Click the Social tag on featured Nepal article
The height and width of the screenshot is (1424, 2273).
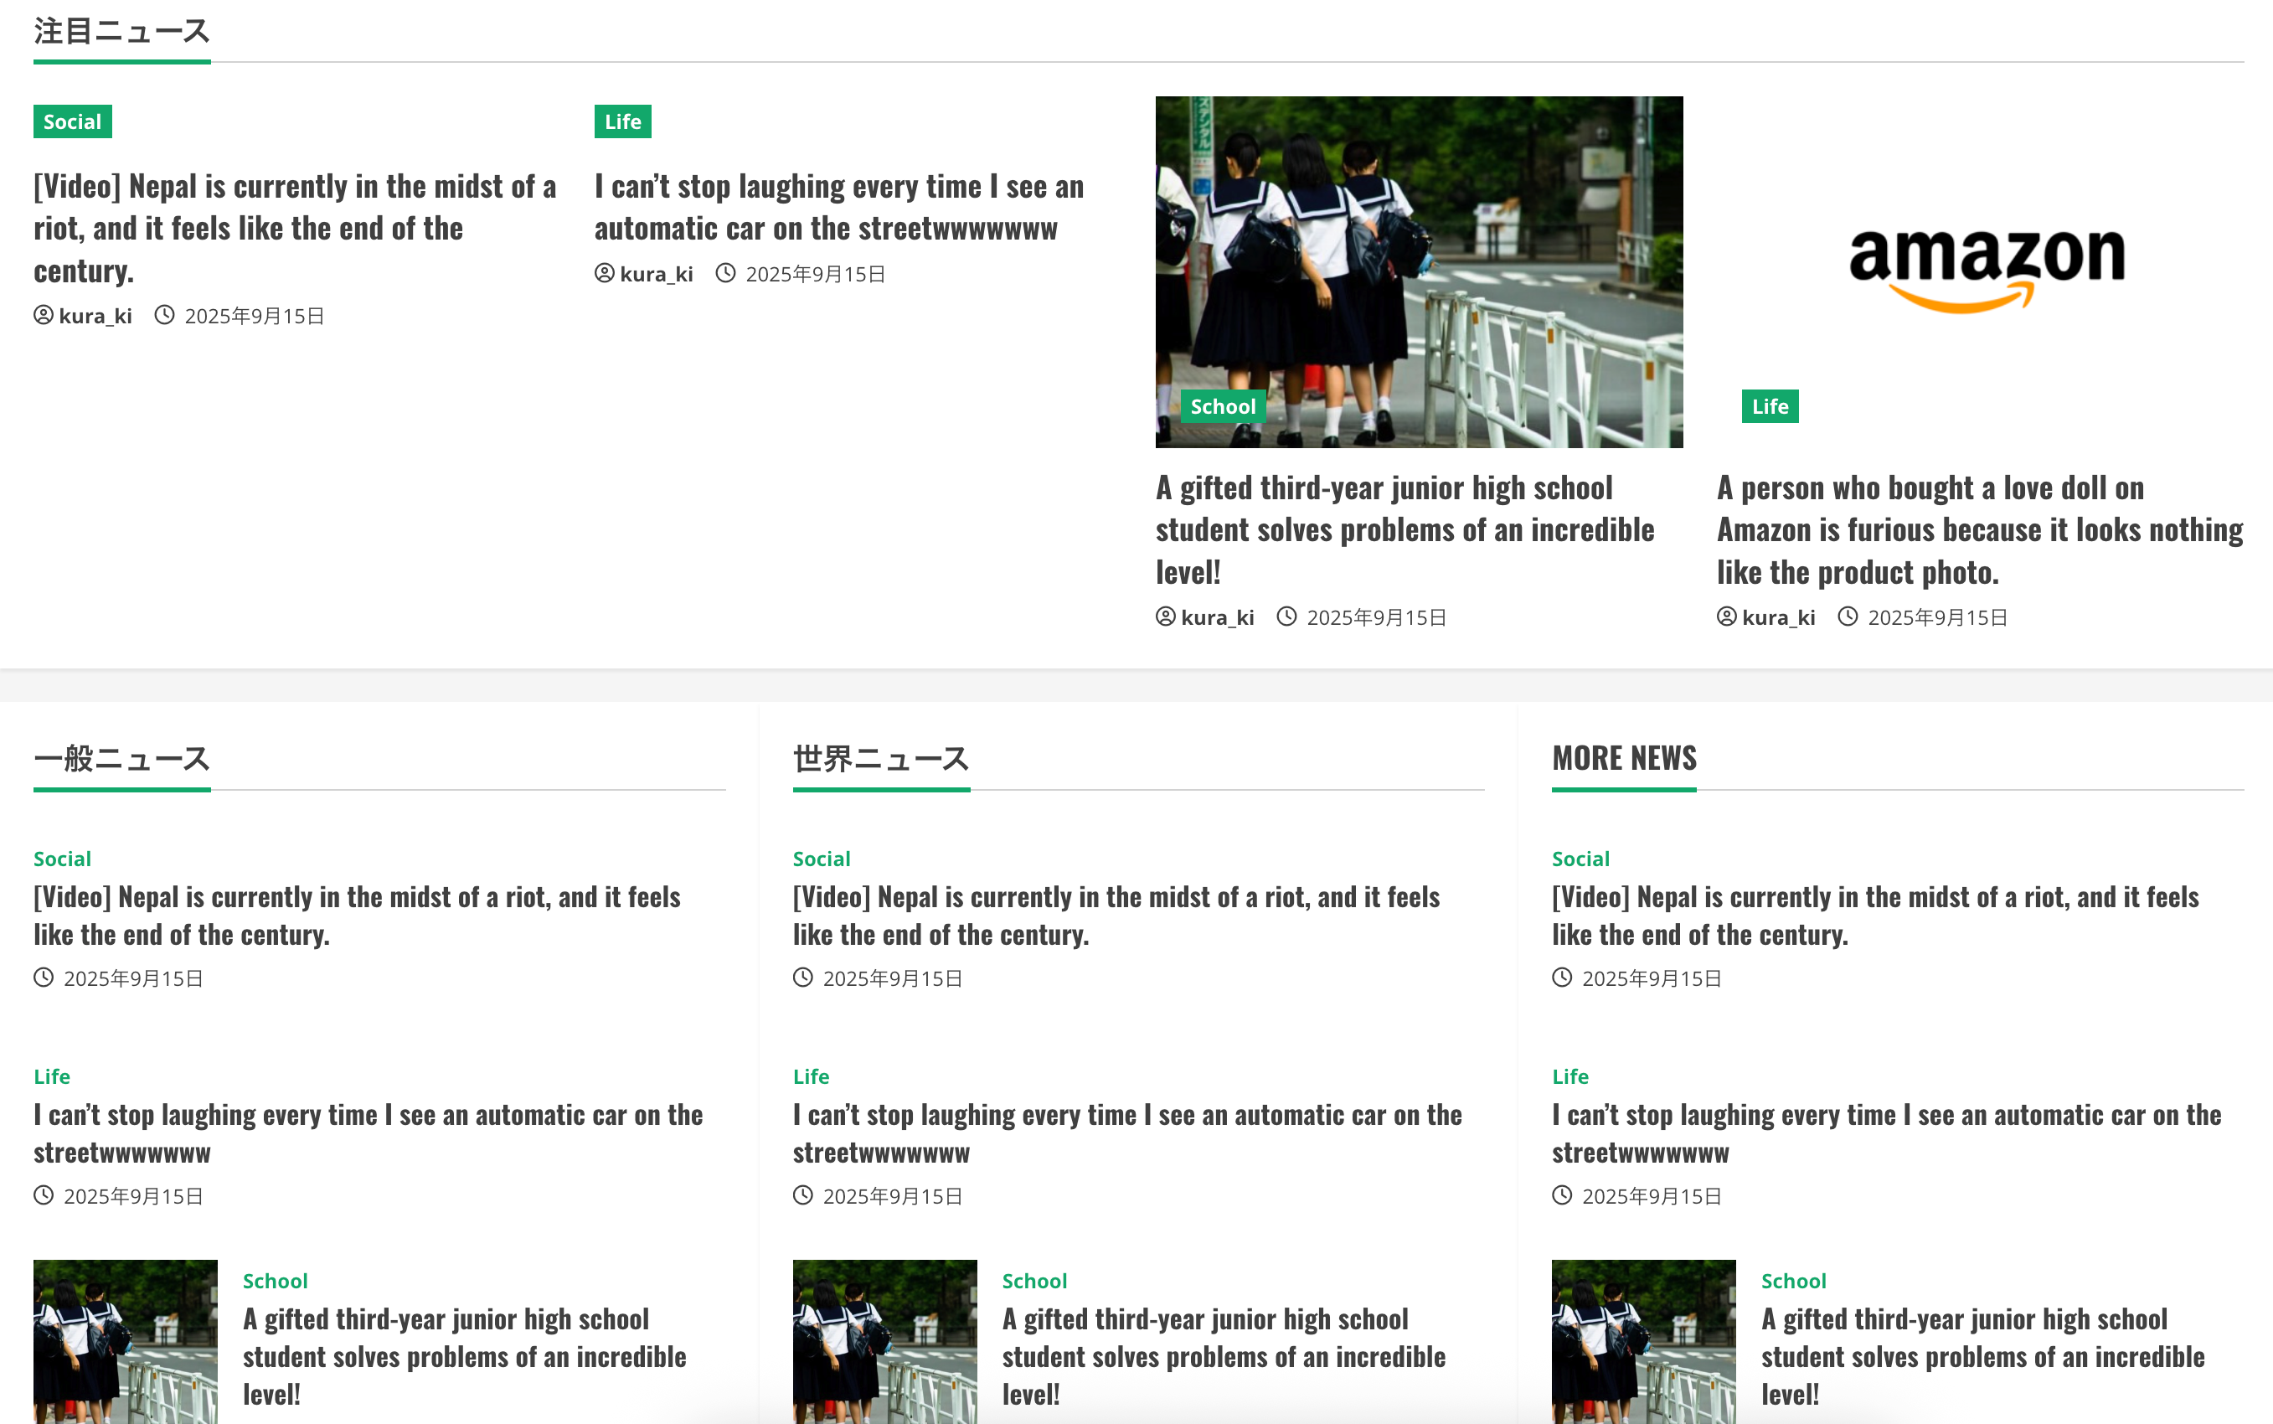click(x=73, y=121)
